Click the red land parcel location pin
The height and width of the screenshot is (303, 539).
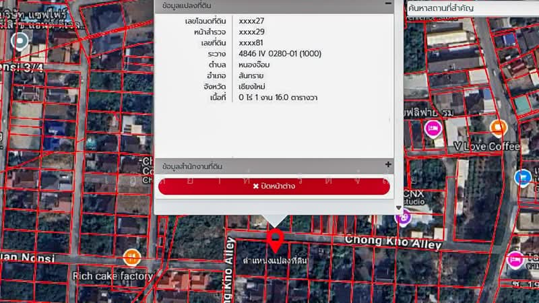tap(275, 238)
